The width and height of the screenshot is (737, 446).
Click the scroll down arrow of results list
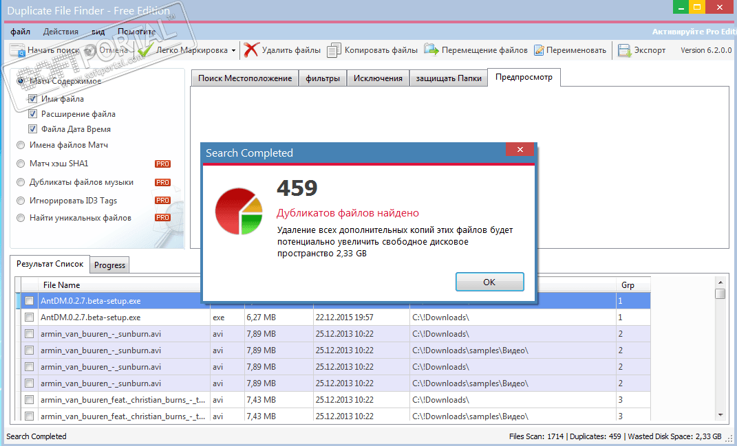coord(720,415)
